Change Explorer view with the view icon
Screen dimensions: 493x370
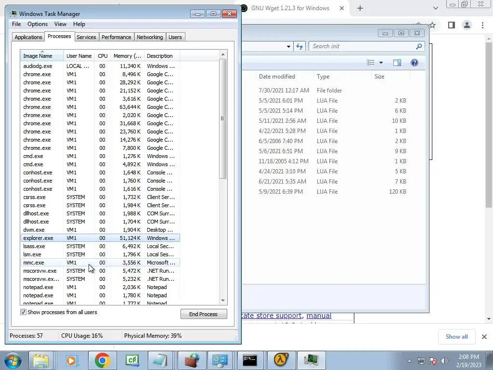(x=371, y=63)
